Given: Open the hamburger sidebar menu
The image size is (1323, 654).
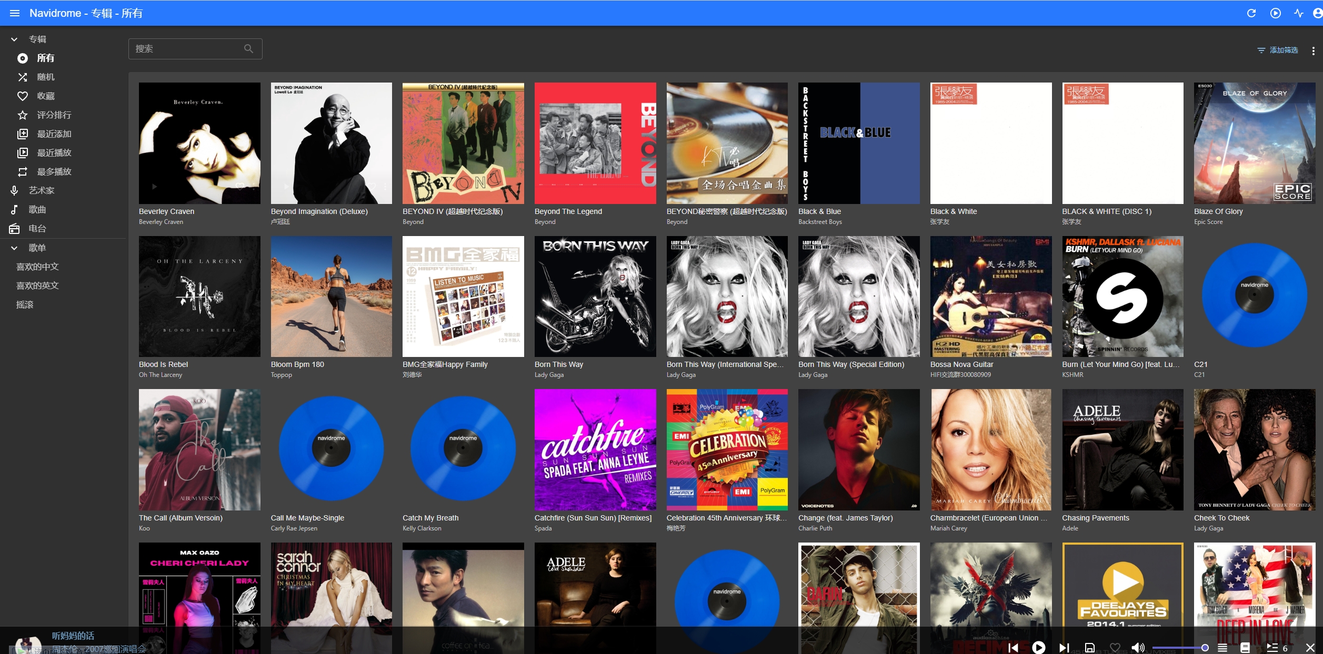Looking at the screenshot, I should 15,13.
